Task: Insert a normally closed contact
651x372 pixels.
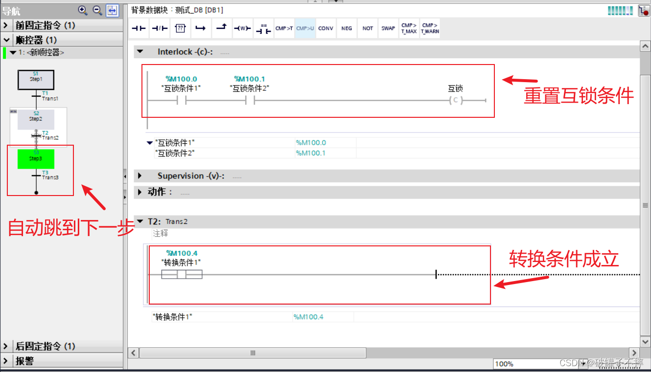Action: pos(160,28)
